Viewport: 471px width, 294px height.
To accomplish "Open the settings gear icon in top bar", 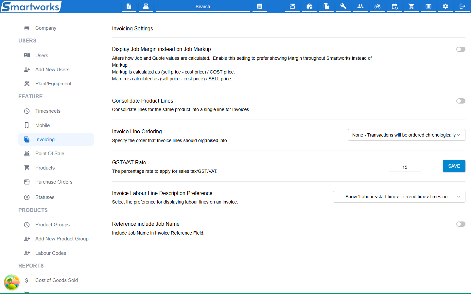I will (x=445, y=6).
